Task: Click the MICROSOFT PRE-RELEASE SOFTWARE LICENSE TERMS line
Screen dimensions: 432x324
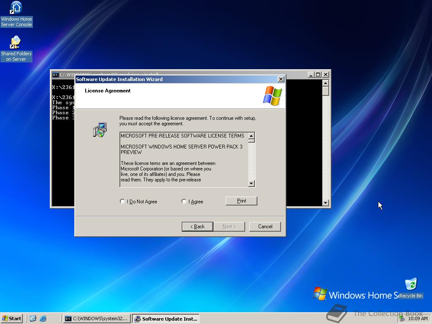Action: click(x=182, y=136)
